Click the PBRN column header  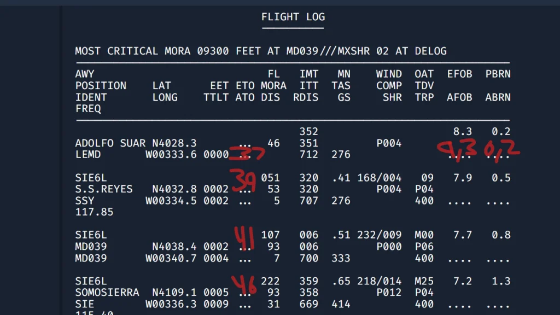(x=498, y=74)
